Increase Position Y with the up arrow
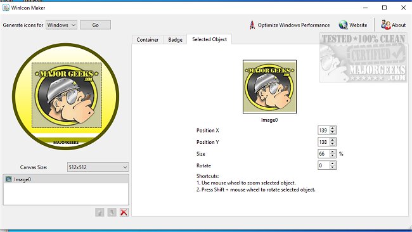The image size is (412, 232). (x=333, y=140)
